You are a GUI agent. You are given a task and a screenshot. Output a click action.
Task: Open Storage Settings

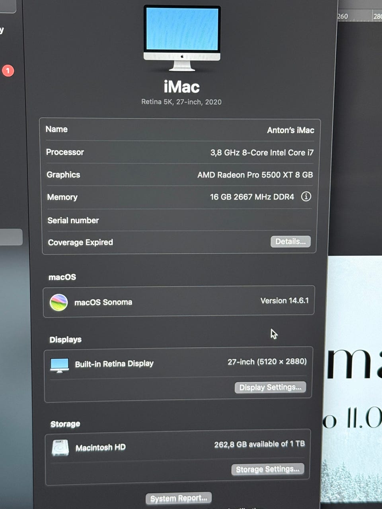tap(268, 469)
